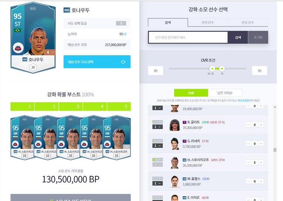Switch sorting to 낮은 가치순
The width and height of the screenshot is (283, 201).
pyautogui.click(x=225, y=93)
